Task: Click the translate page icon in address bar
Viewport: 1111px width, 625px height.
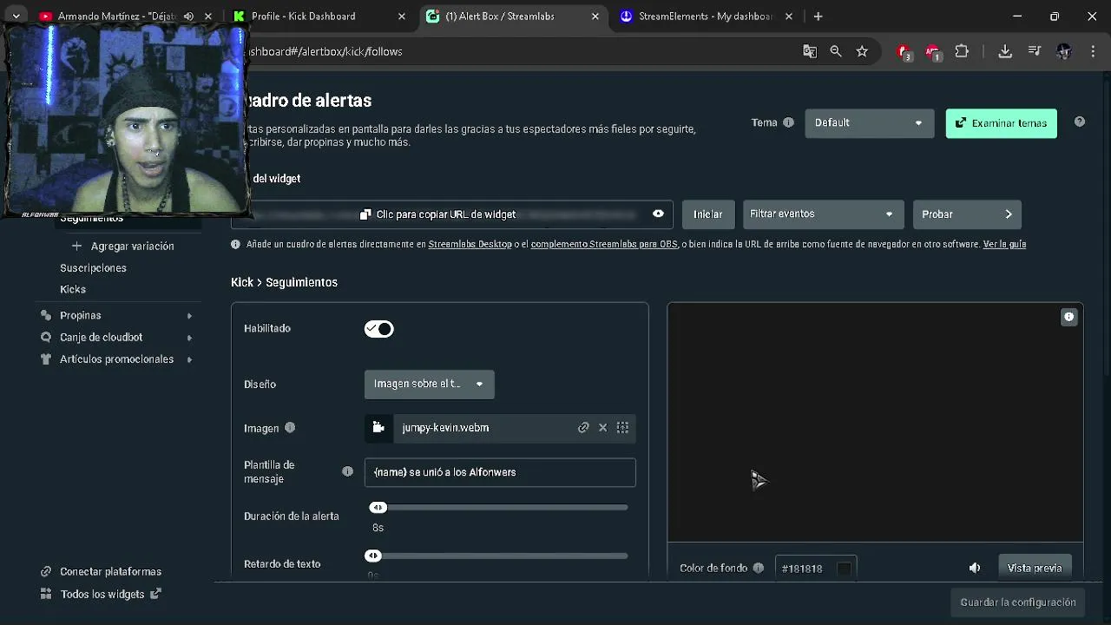Action: [810, 51]
